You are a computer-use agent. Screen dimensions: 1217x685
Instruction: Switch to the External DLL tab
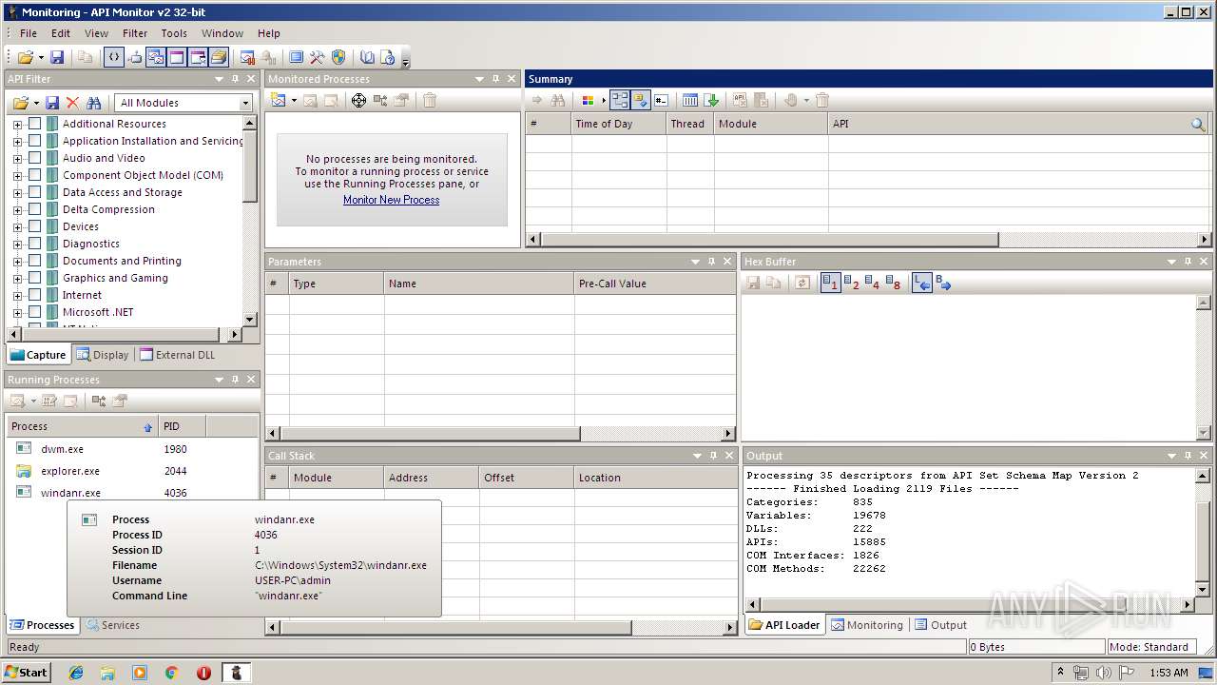[178, 355]
